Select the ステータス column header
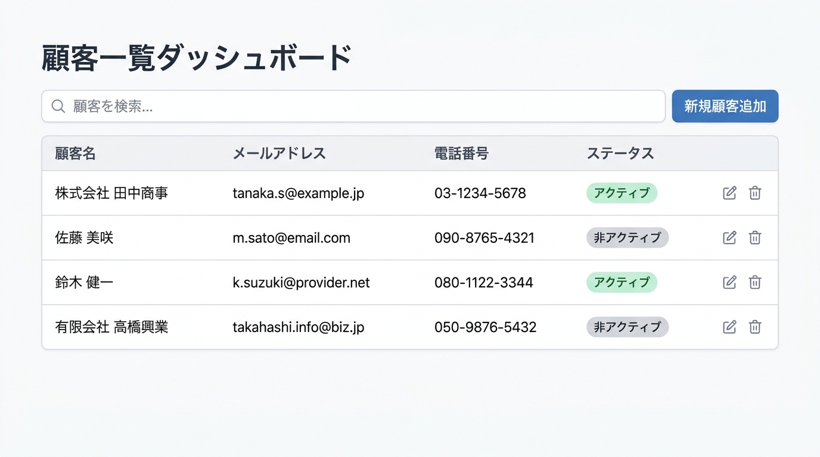The width and height of the screenshot is (820, 457). pos(620,154)
